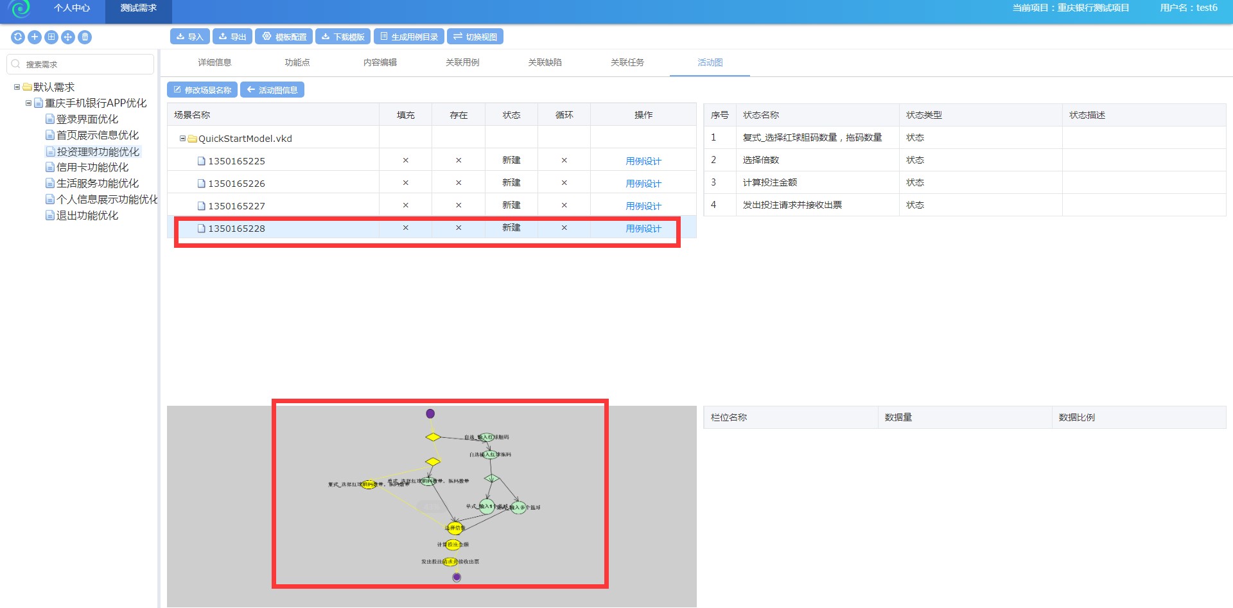Click the 下载模版 download template button
The width and height of the screenshot is (1233, 608).
343,37
